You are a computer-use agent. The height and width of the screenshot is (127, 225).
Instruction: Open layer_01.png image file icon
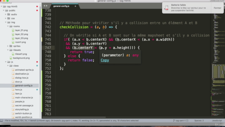13,30
